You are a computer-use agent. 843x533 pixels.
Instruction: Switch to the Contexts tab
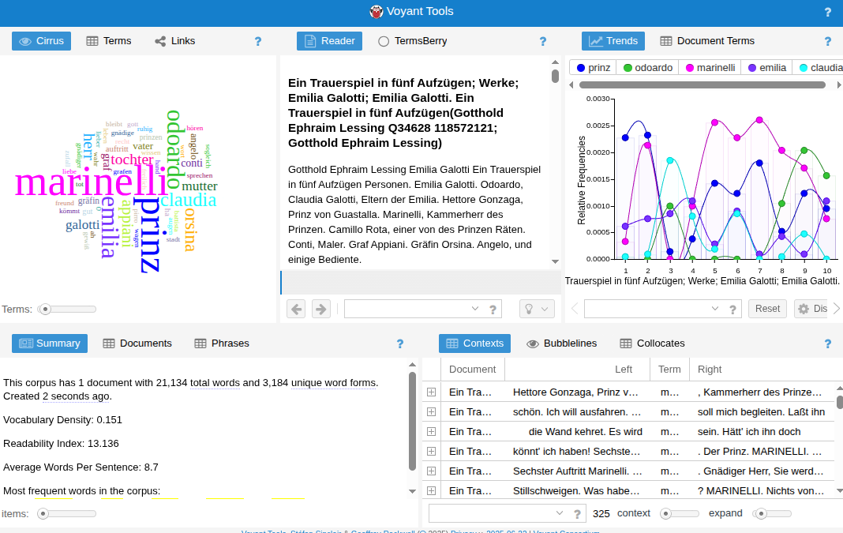(x=474, y=343)
